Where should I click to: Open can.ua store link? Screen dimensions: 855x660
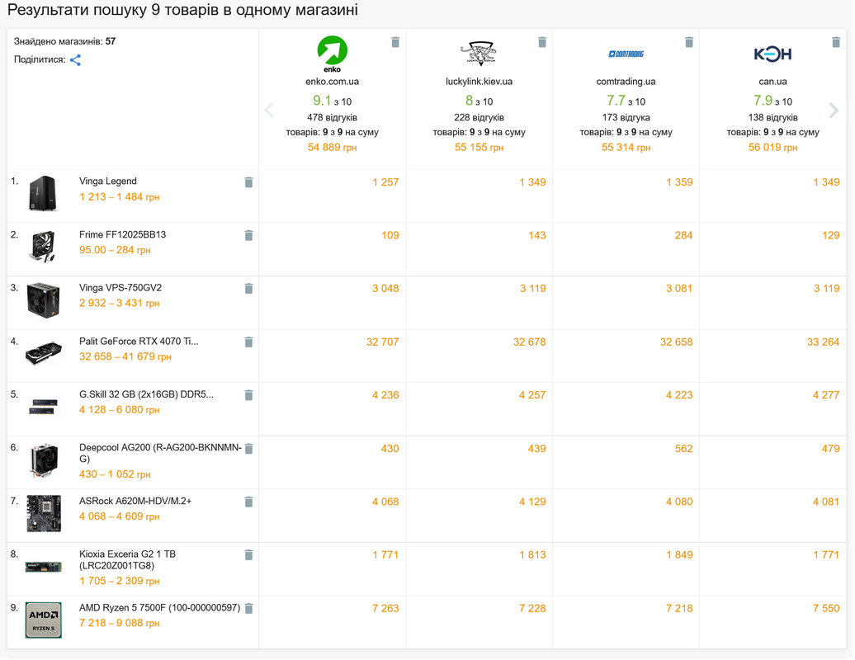[x=772, y=82]
